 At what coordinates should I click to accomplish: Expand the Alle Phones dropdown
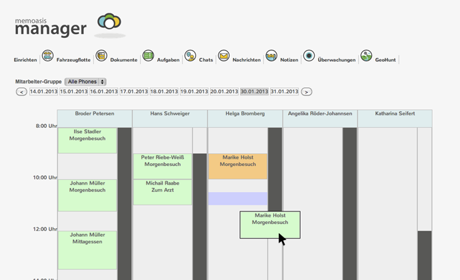point(85,81)
